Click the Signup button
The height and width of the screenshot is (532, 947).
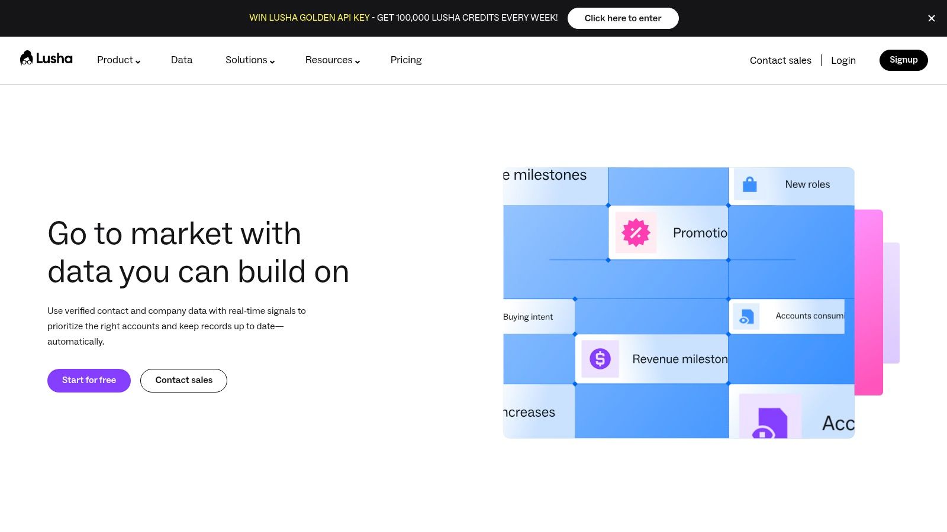click(903, 60)
